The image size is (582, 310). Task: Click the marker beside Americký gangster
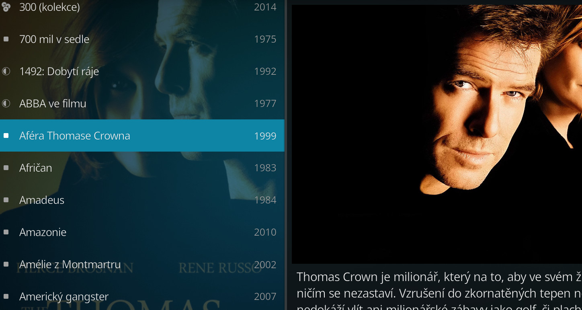coord(6,296)
